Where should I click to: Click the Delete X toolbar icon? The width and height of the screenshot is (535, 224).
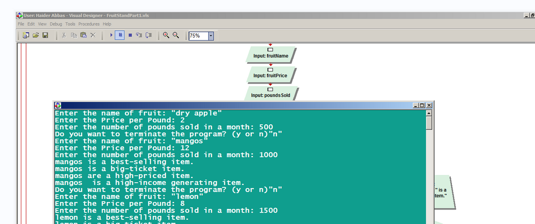[93, 36]
